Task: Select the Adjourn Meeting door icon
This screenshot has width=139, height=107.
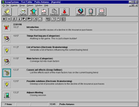Action: coord(7,96)
